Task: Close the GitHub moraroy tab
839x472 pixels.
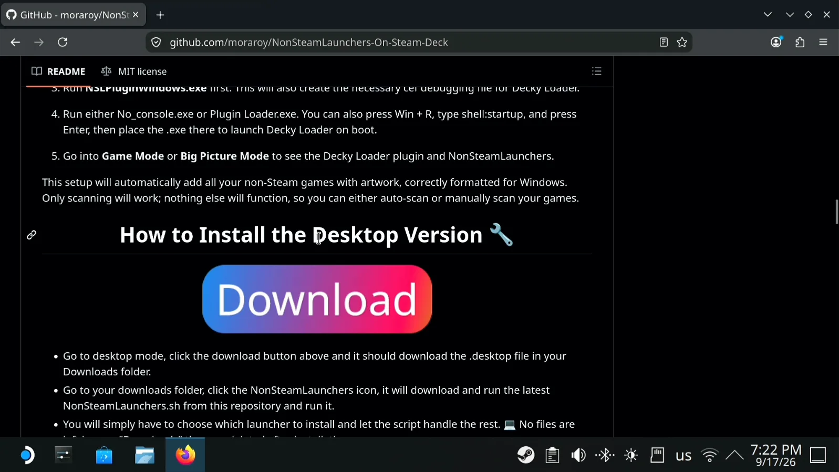Action: 136,15
